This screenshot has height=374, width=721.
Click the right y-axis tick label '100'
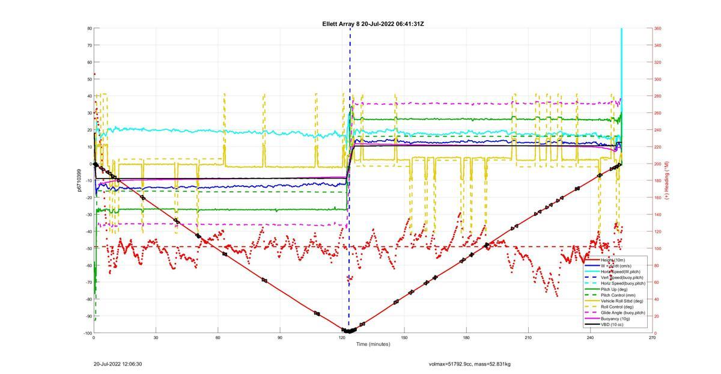point(658,248)
